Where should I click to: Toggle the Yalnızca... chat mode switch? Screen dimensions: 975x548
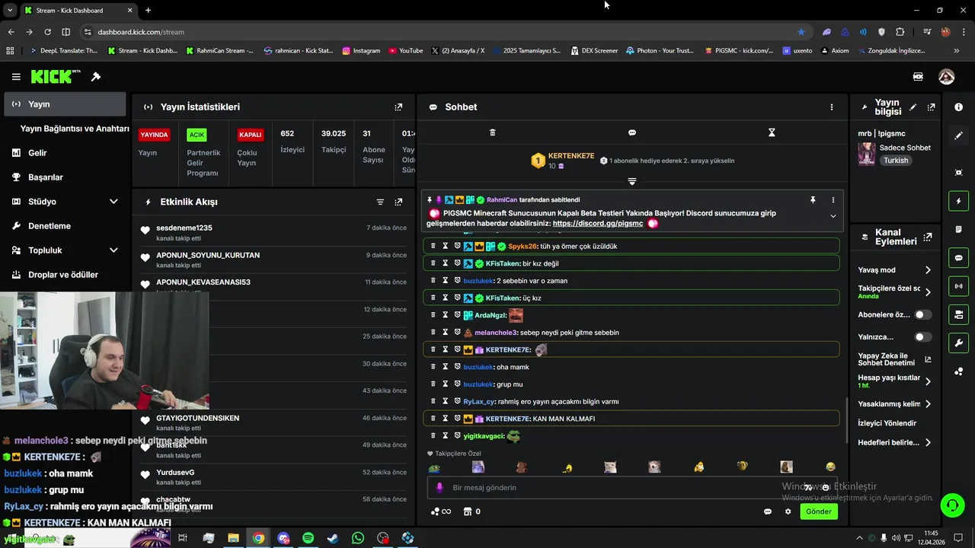click(922, 336)
